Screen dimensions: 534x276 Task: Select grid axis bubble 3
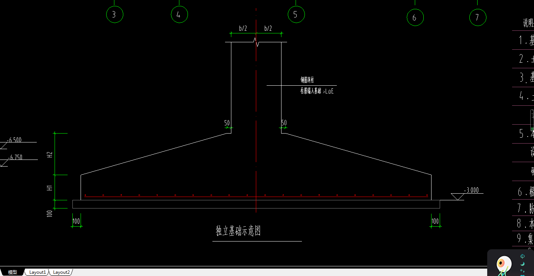(x=114, y=14)
